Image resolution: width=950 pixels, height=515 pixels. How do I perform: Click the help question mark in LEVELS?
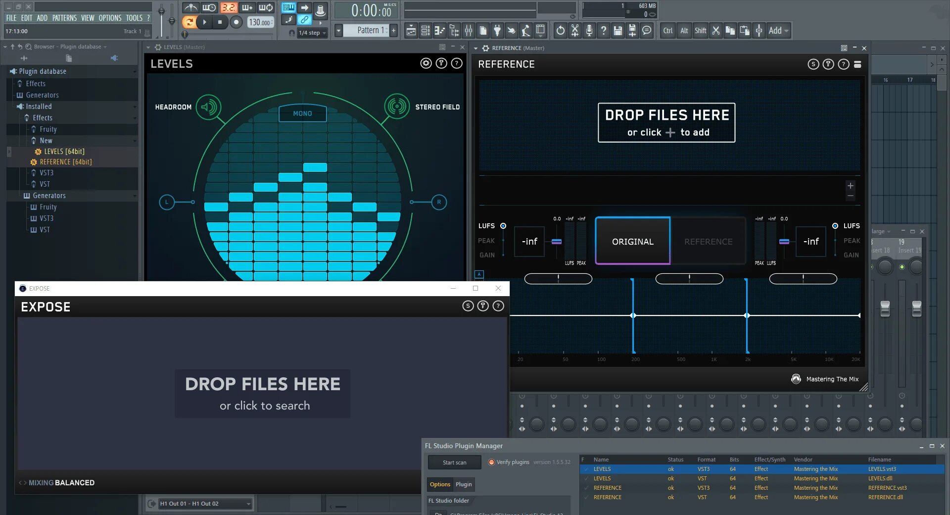[457, 63]
